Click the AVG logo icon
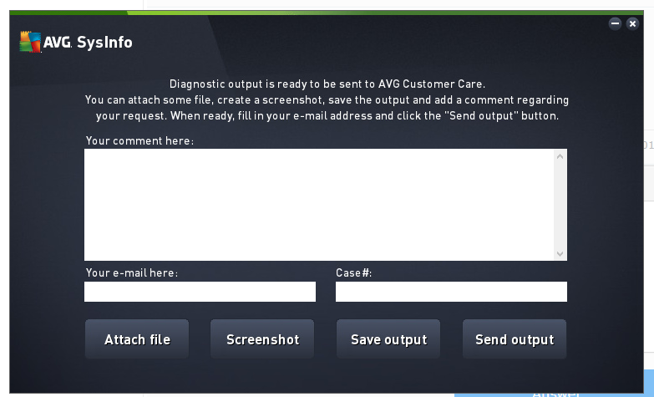 31,42
